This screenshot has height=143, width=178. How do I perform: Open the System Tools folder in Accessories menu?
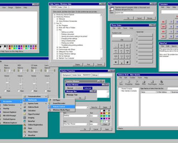point(35,103)
